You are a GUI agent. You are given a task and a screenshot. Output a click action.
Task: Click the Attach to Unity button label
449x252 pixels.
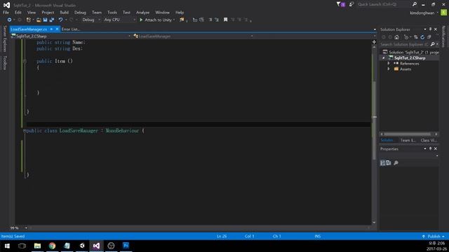(x=158, y=20)
